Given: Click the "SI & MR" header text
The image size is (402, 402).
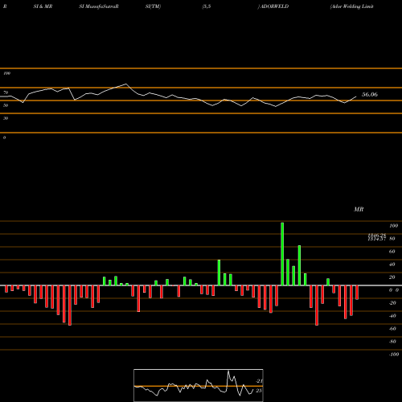Looking at the screenshot, I should click(43, 6).
